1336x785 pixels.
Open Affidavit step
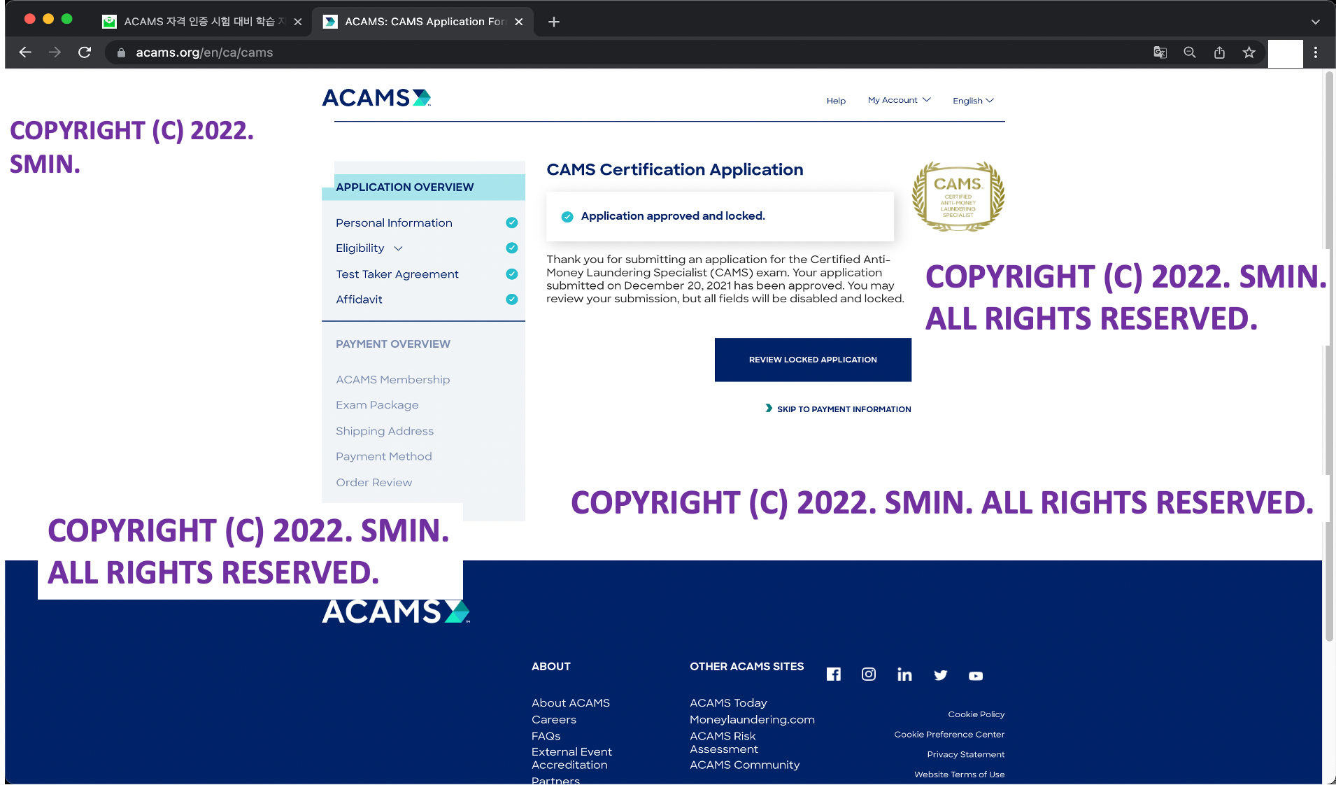coord(359,299)
